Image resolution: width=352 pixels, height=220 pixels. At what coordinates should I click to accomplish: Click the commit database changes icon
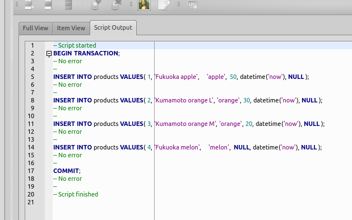tap(96, 4)
